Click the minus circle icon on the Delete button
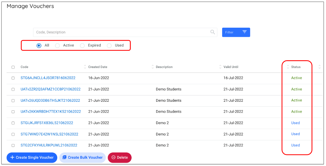Image resolution: width=326 pixels, height=166 pixels. pyautogui.click(x=113, y=158)
